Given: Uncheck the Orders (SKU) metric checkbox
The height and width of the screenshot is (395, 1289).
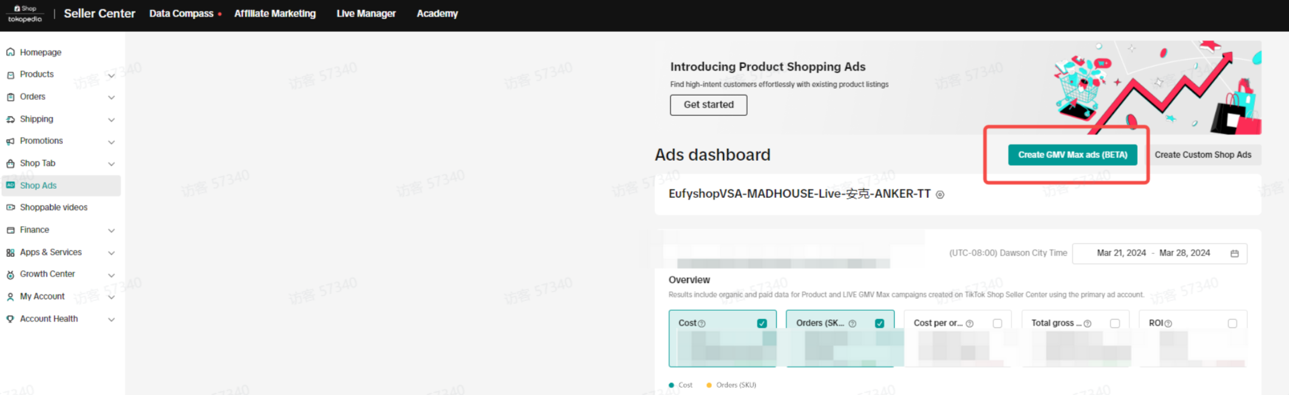Looking at the screenshot, I should [879, 323].
